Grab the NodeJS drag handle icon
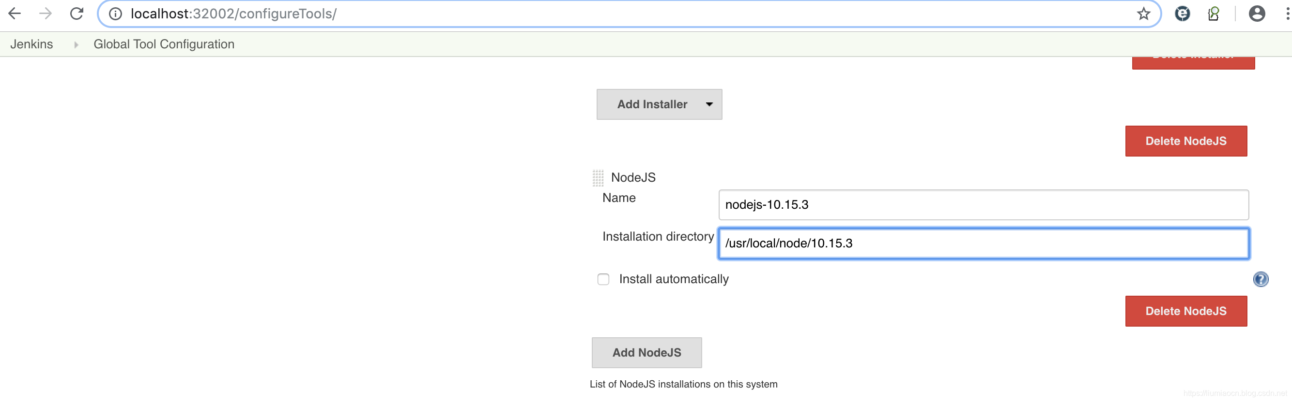The width and height of the screenshot is (1292, 402). pyautogui.click(x=598, y=178)
